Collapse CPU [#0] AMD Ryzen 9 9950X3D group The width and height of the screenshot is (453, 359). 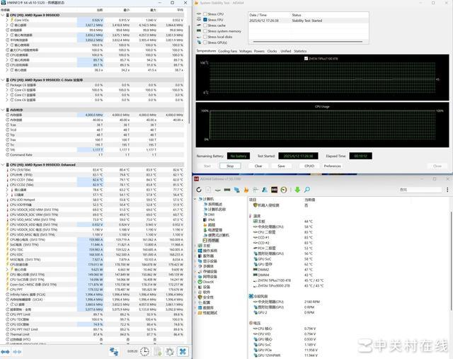[x=3, y=15]
